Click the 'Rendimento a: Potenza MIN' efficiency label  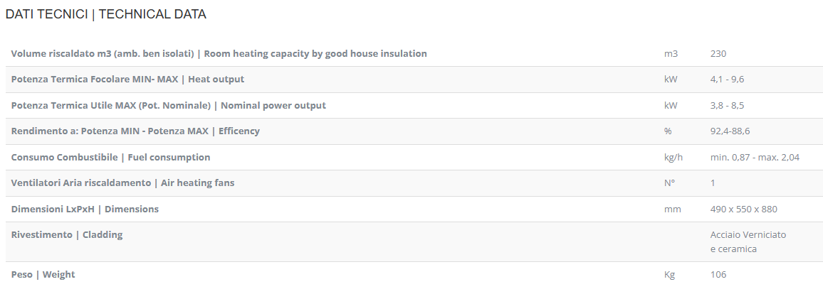click(x=135, y=131)
